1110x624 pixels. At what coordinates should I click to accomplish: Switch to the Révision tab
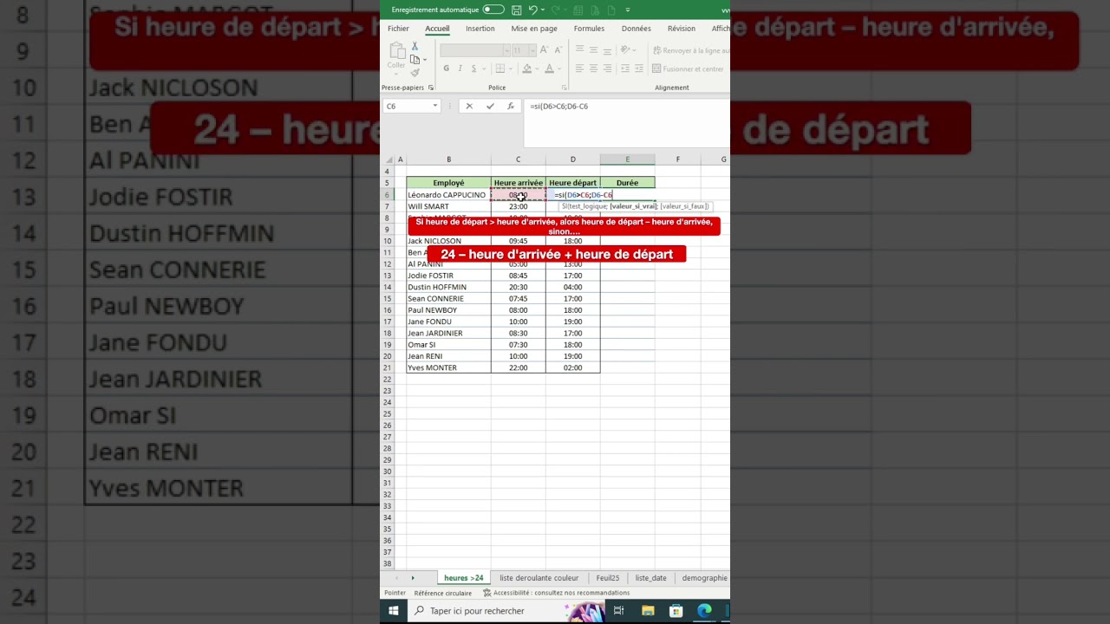point(681,29)
